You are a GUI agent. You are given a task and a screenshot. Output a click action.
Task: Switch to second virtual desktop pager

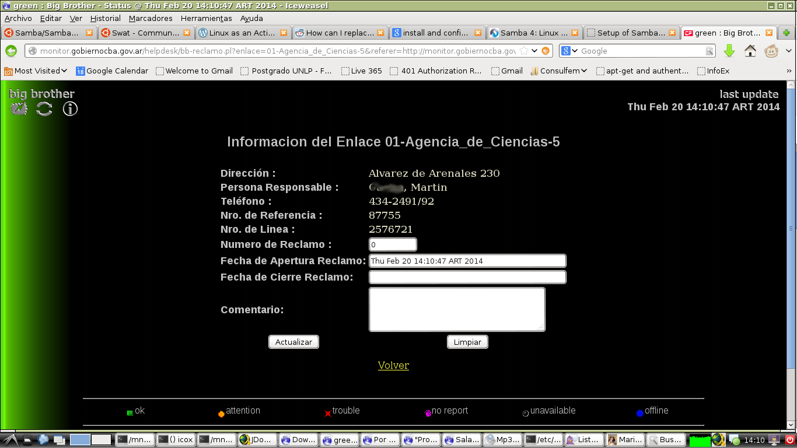pyautogui.click(x=101, y=440)
